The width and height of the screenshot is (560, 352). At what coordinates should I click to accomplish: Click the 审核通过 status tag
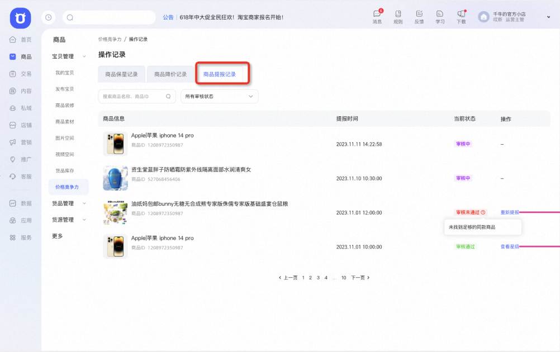pyautogui.click(x=466, y=247)
